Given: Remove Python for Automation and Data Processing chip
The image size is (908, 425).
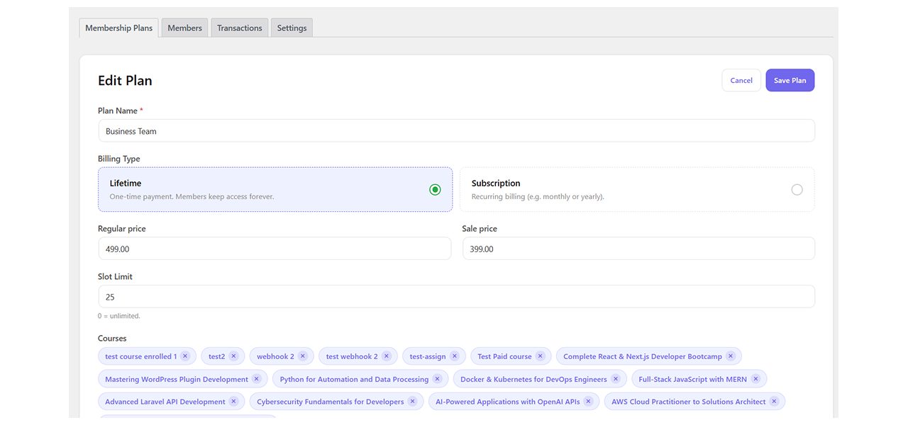Looking at the screenshot, I should click(x=437, y=379).
